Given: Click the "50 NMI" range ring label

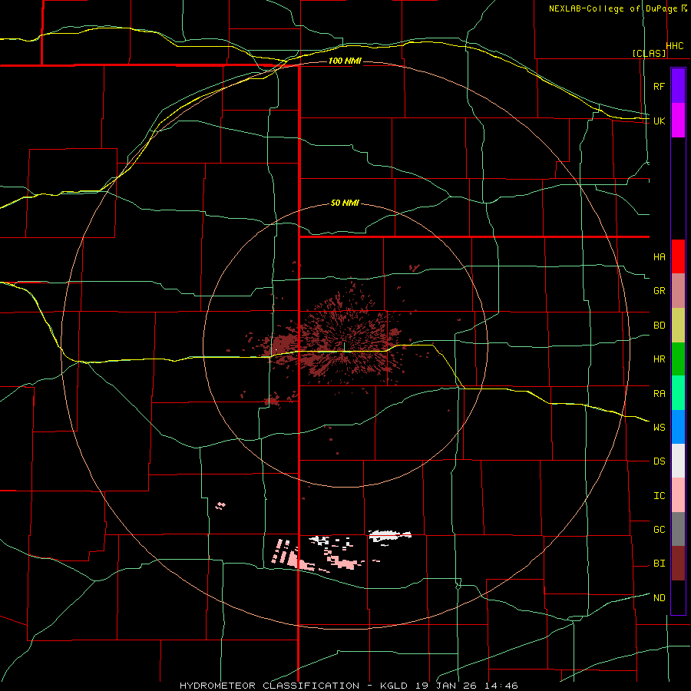Looking at the screenshot, I should [x=345, y=203].
